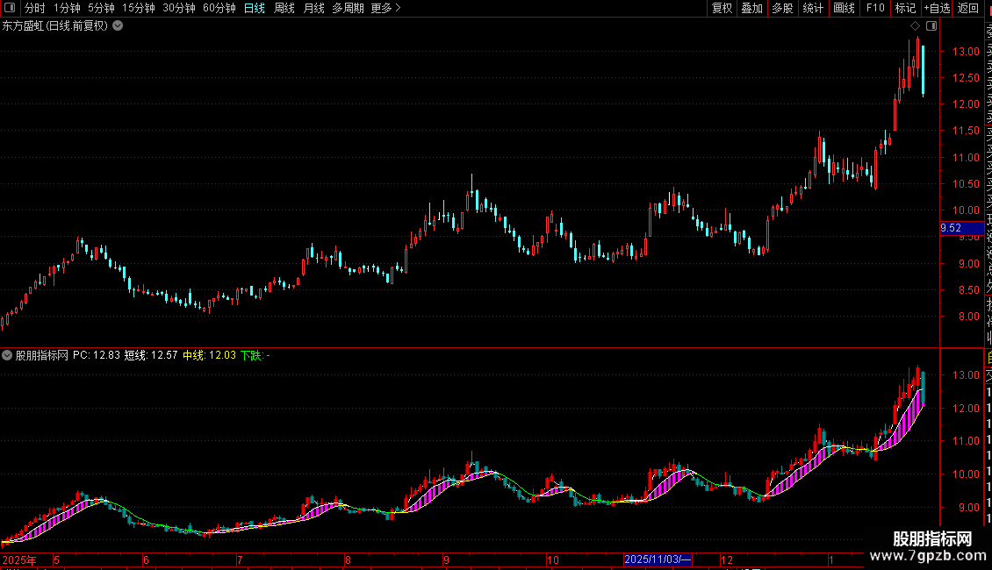Select the 日线 daily chart tab
Screen dimensions: 992x570
255,8
